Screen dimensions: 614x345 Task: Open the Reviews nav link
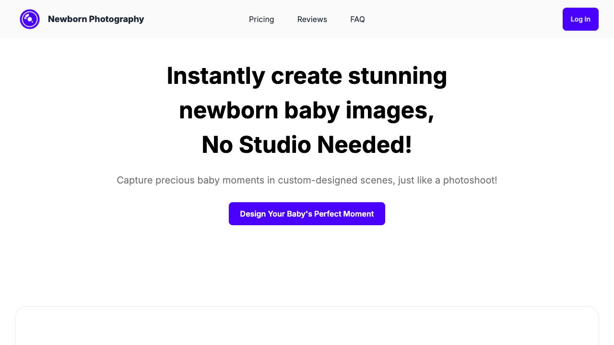click(x=312, y=19)
